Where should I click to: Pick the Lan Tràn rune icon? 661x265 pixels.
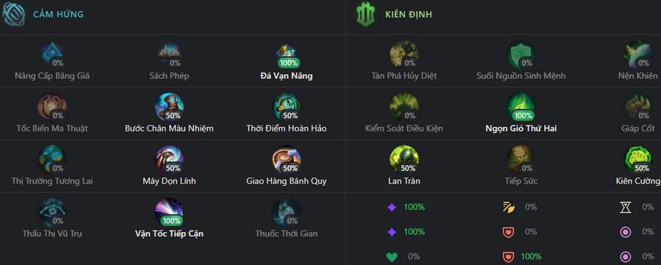[x=404, y=160]
